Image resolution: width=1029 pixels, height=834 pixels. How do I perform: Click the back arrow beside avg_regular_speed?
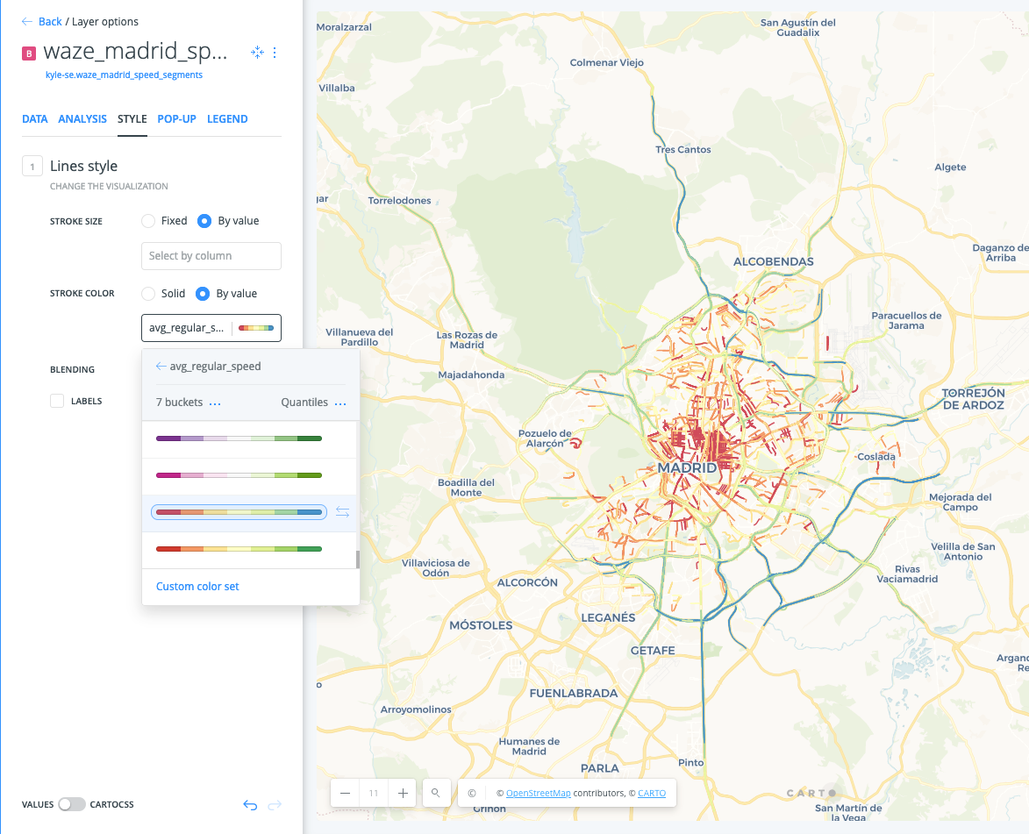[161, 366]
